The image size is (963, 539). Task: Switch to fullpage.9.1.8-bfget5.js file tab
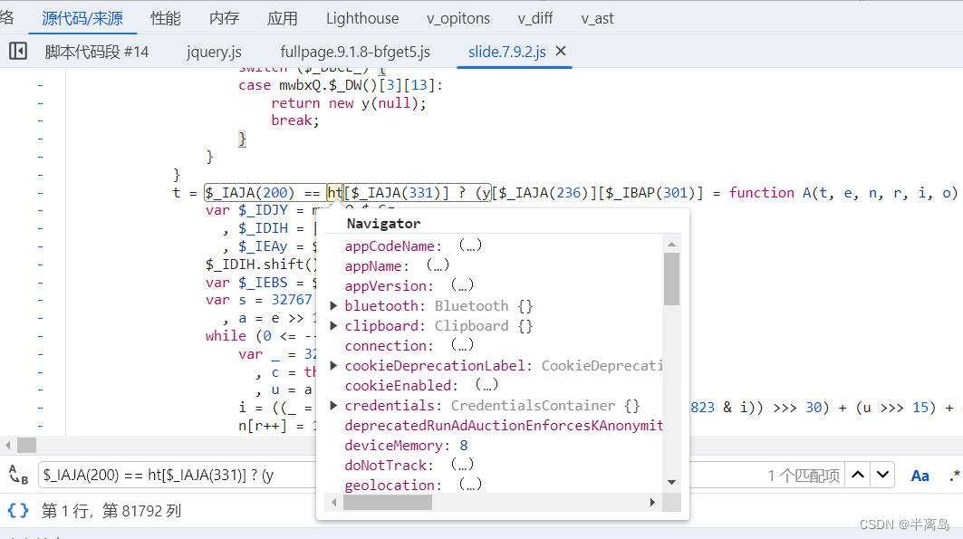point(355,52)
